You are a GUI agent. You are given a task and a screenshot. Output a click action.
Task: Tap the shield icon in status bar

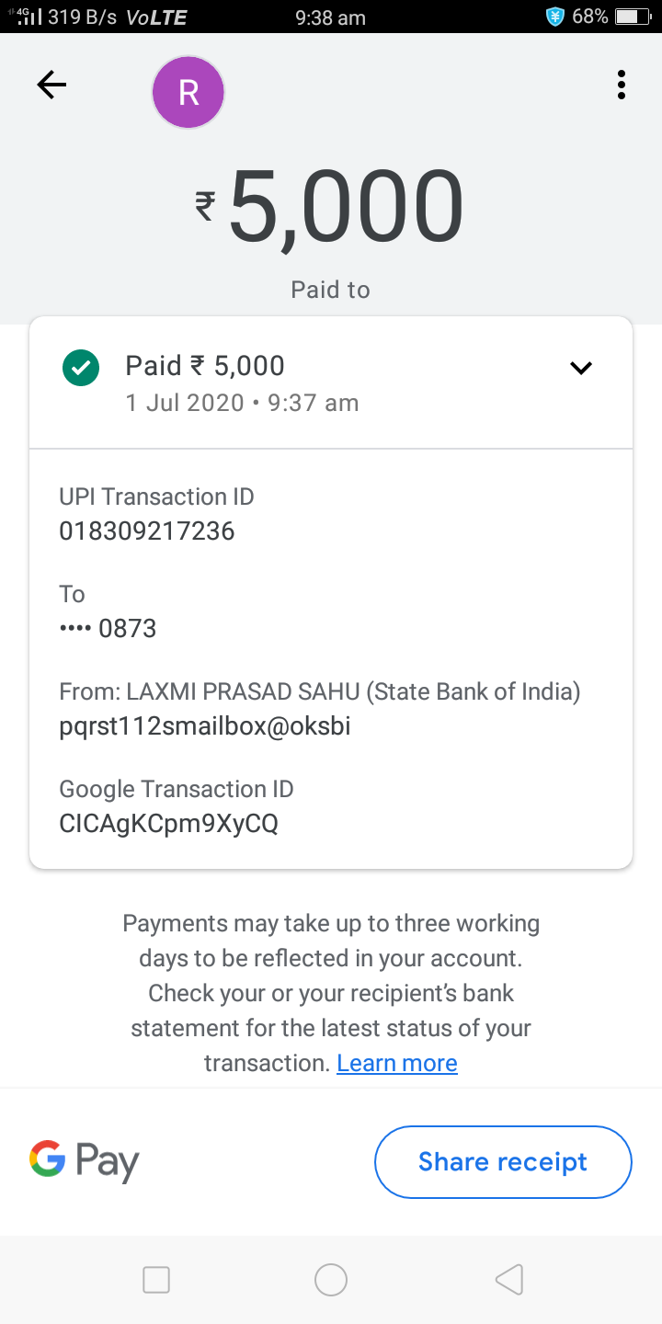tap(554, 17)
